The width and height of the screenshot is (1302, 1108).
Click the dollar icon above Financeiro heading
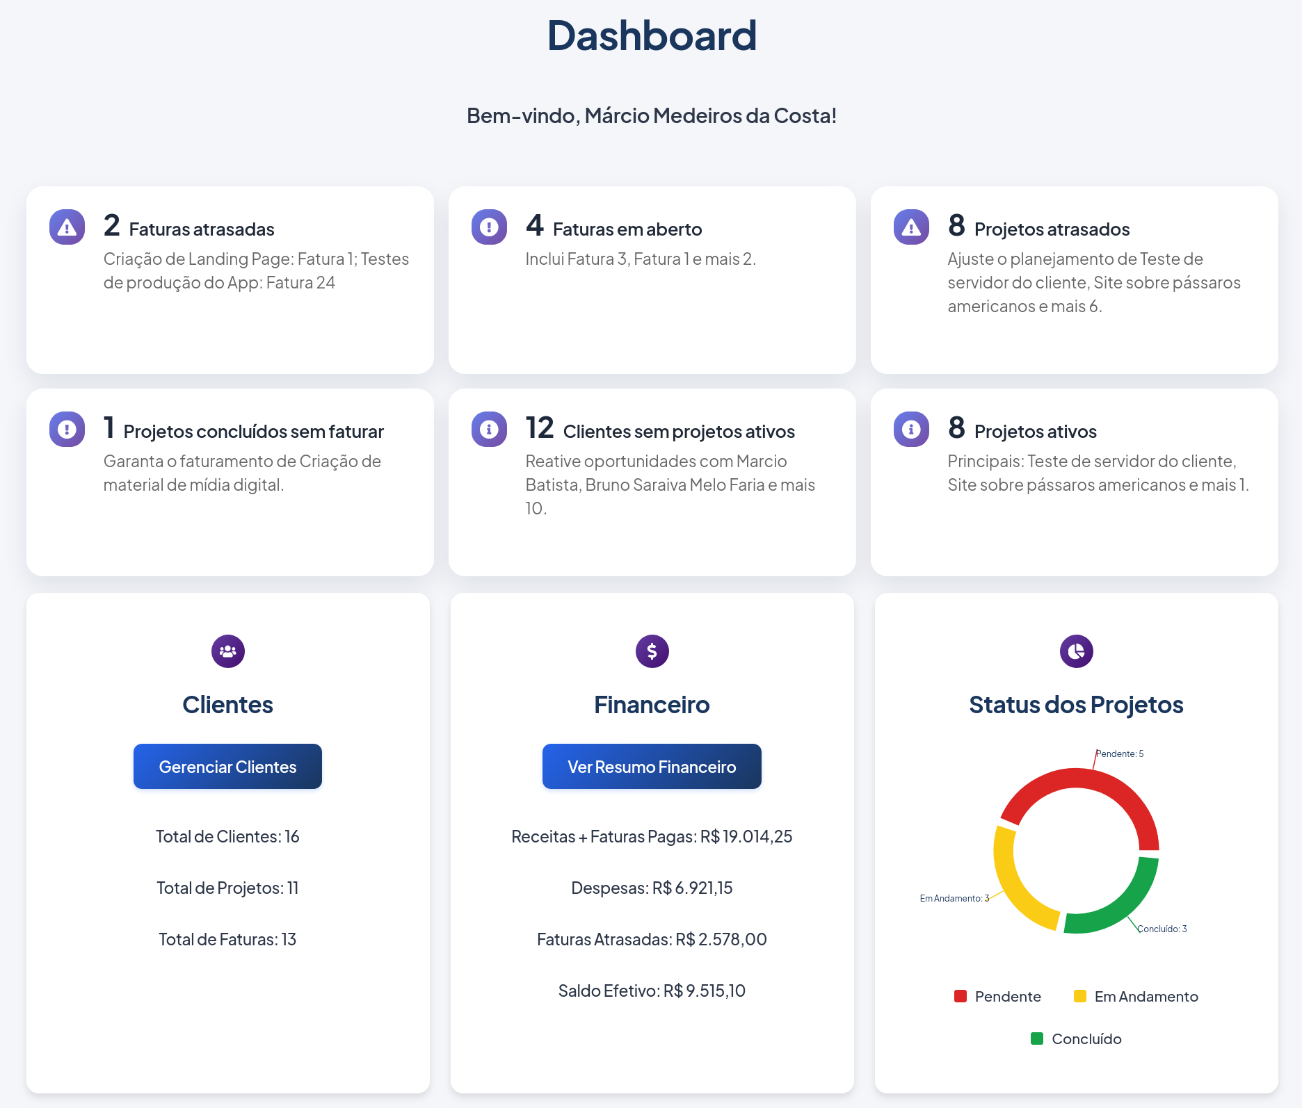[x=651, y=651]
